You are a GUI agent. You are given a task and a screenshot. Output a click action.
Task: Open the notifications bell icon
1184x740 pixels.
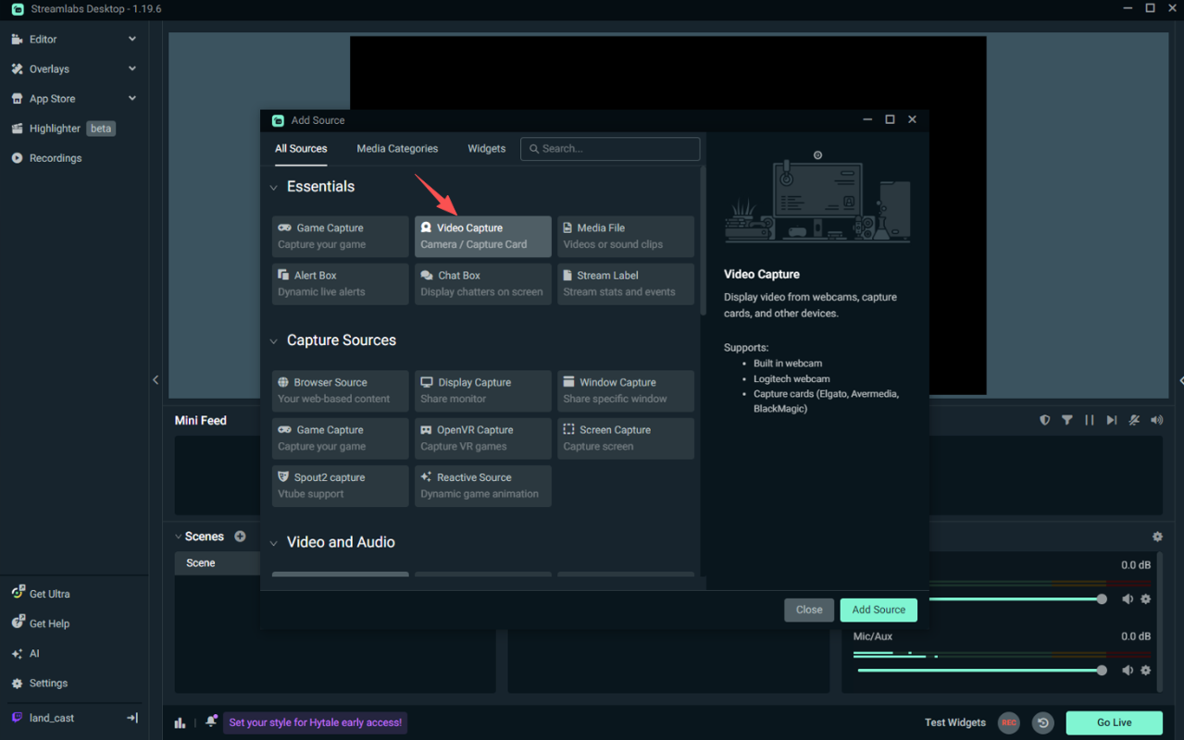(211, 721)
